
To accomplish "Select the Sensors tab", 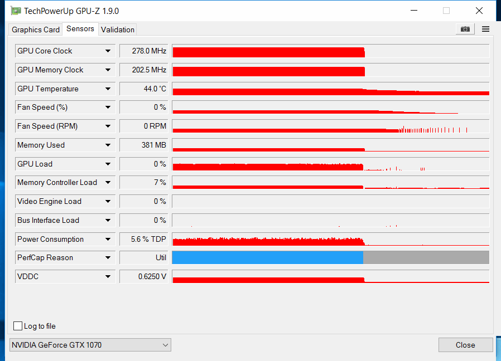I will pos(80,29).
